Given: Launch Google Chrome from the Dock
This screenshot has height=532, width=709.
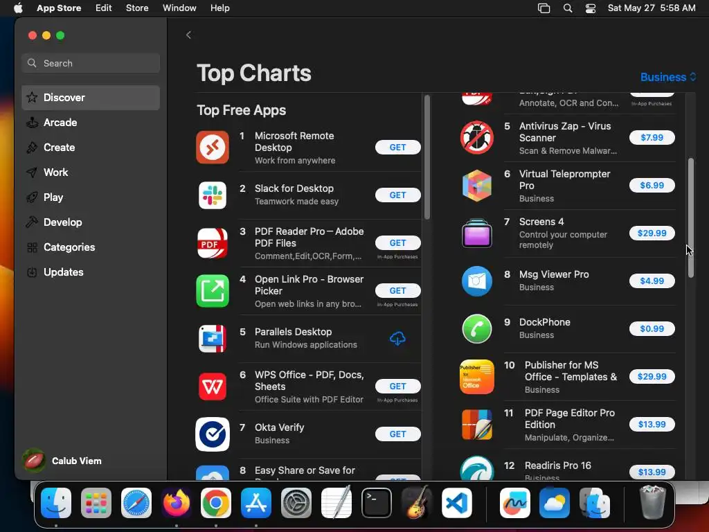Looking at the screenshot, I should (x=216, y=503).
